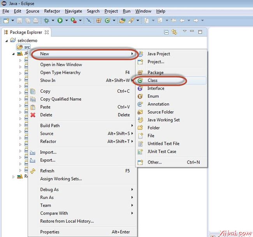Viewport: 253px width, 237px height.
Task: Expand Run As submenu
Action: click(x=83, y=197)
